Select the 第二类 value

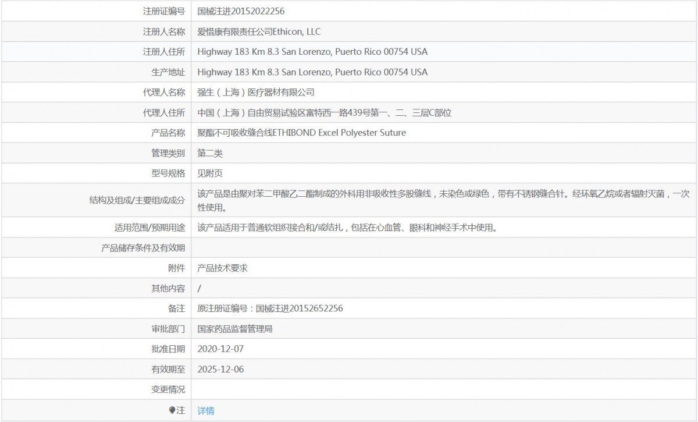click(x=210, y=153)
